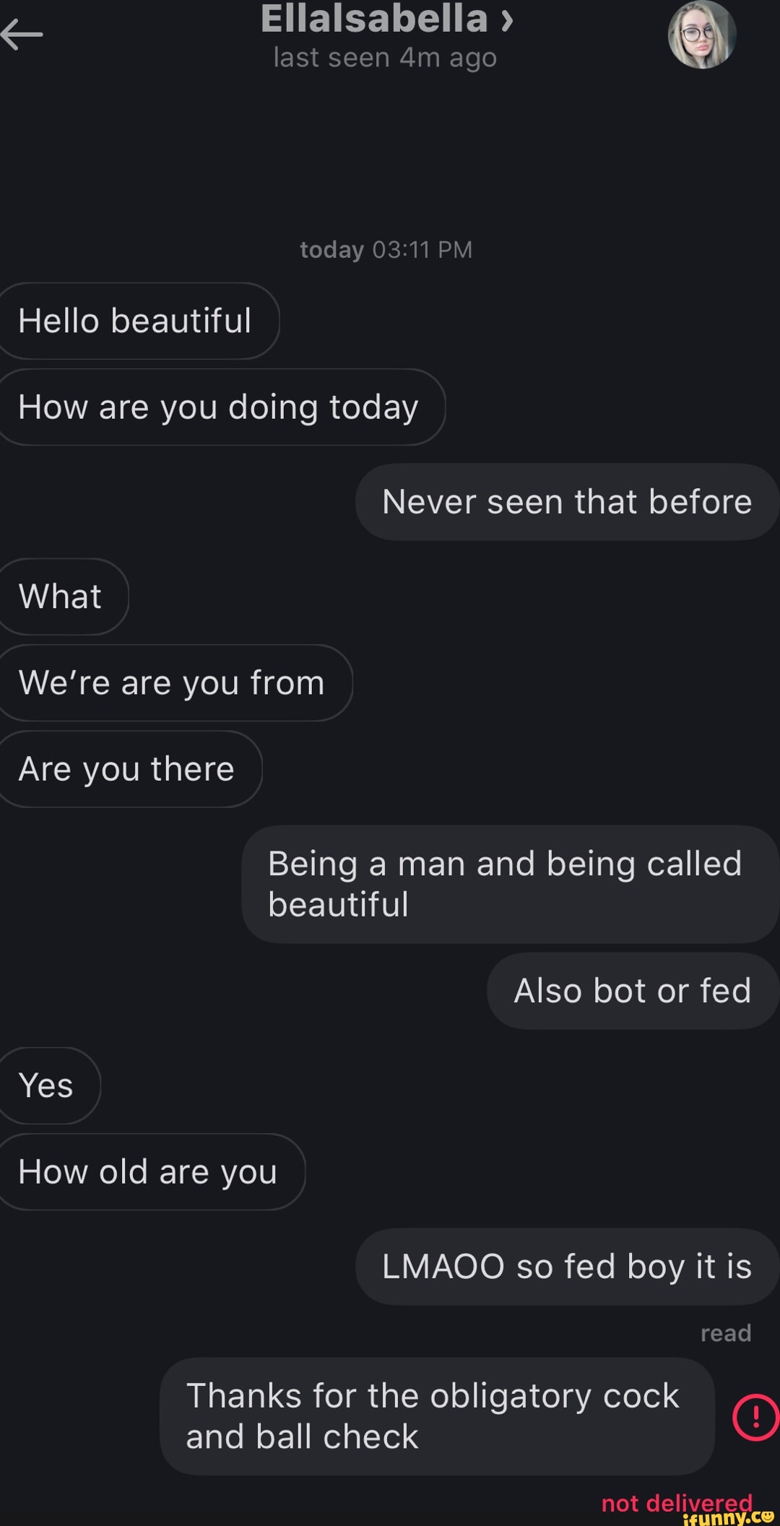This screenshot has height=1526, width=780.
Task: Select the 'How old are you' message
Action: coord(149,1171)
